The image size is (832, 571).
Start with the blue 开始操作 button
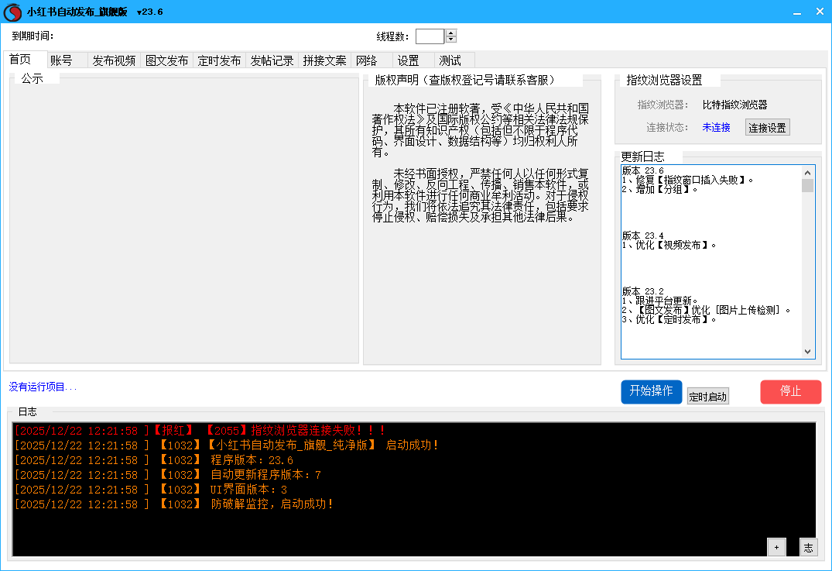coord(651,391)
